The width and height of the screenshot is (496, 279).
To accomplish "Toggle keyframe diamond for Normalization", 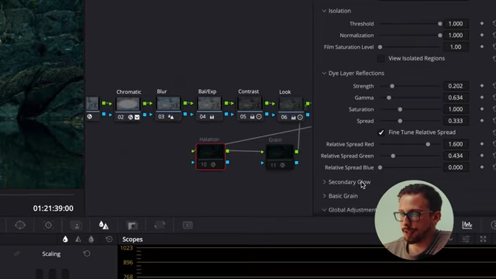I will coord(482,35).
